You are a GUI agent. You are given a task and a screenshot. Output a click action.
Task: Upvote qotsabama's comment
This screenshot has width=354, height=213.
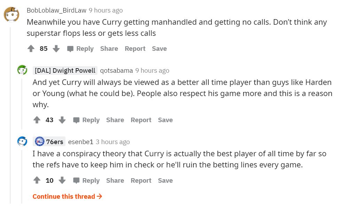click(37, 120)
